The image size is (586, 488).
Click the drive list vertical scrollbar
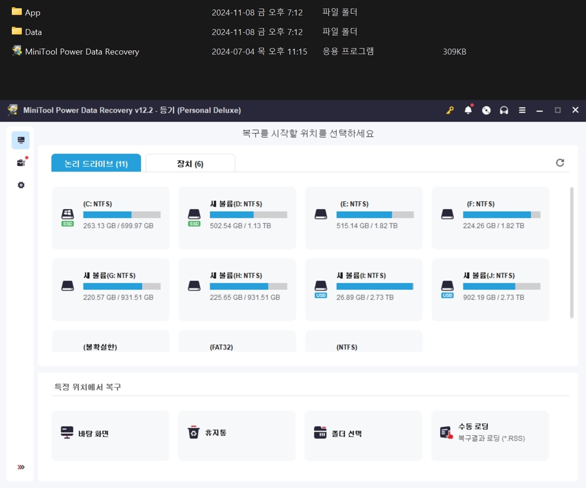[x=572, y=252]
